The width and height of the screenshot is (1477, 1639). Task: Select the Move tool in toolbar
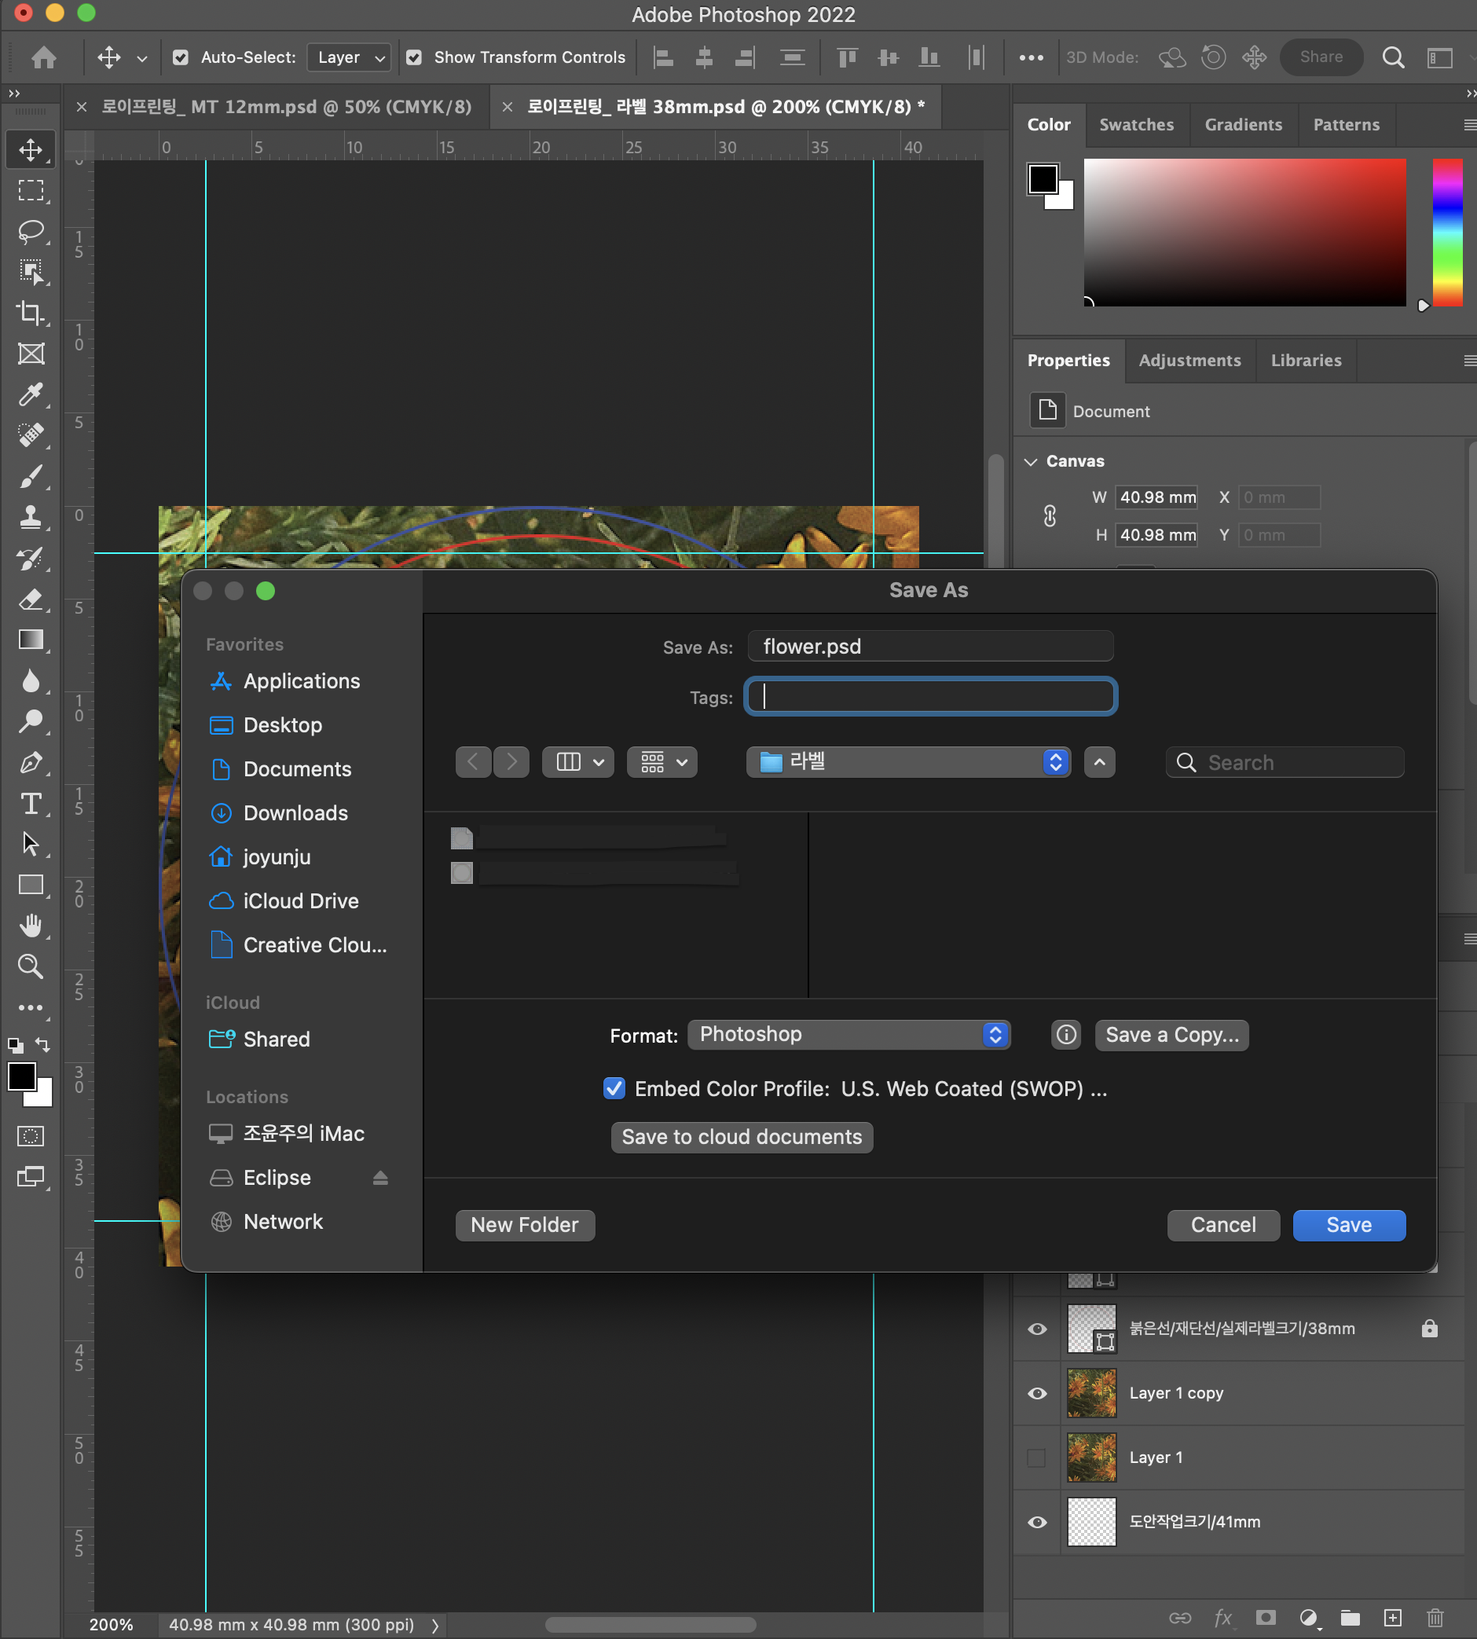point(31,149)
